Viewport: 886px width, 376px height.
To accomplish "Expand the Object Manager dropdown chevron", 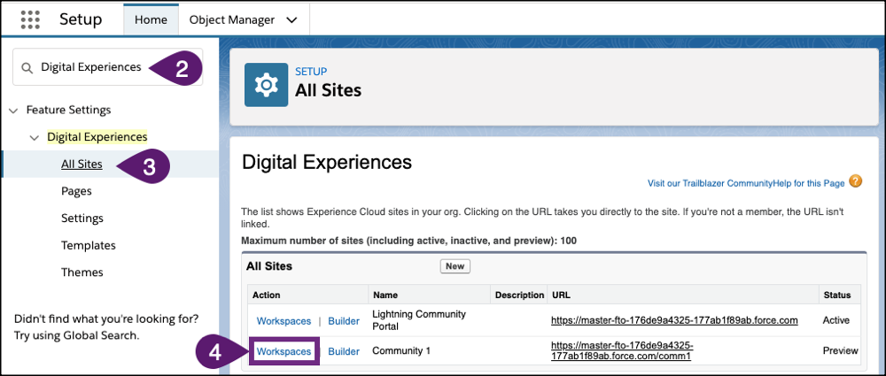I will [x=291, y=20].
